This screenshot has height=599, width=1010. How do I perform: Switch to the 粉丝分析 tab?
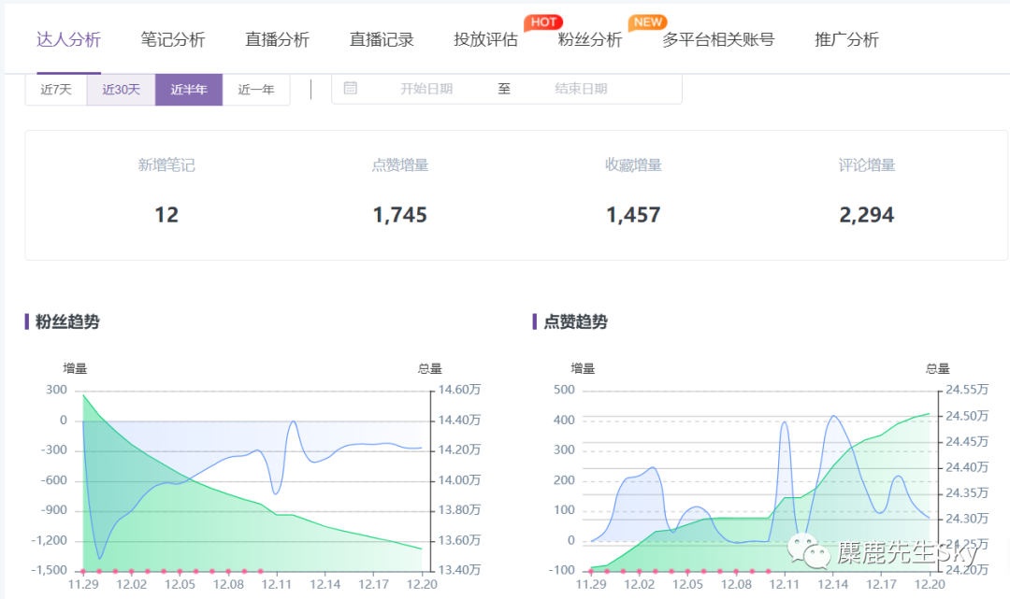tap(590, 40)
